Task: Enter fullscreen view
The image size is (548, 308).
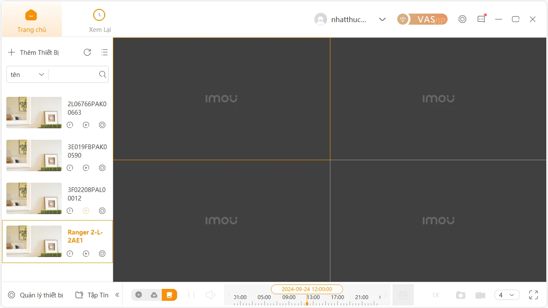Action: (x=534, y=295)
